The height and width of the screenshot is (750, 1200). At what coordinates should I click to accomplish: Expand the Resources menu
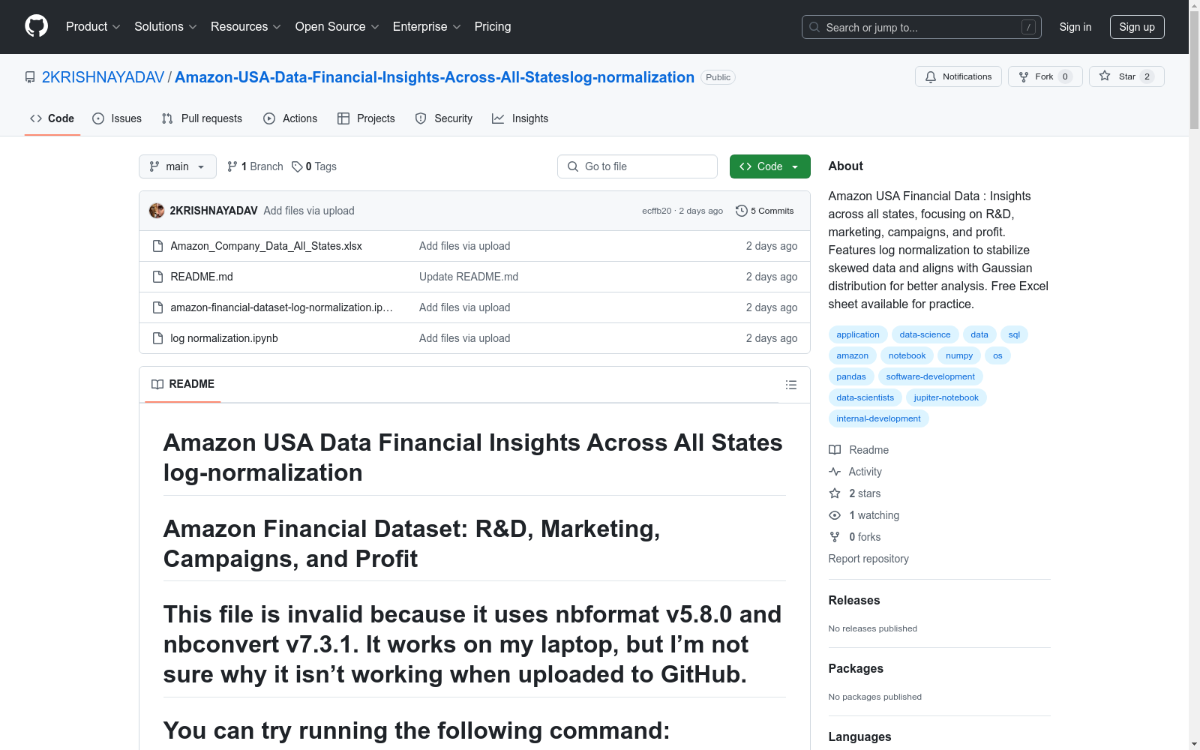(246, 27)
